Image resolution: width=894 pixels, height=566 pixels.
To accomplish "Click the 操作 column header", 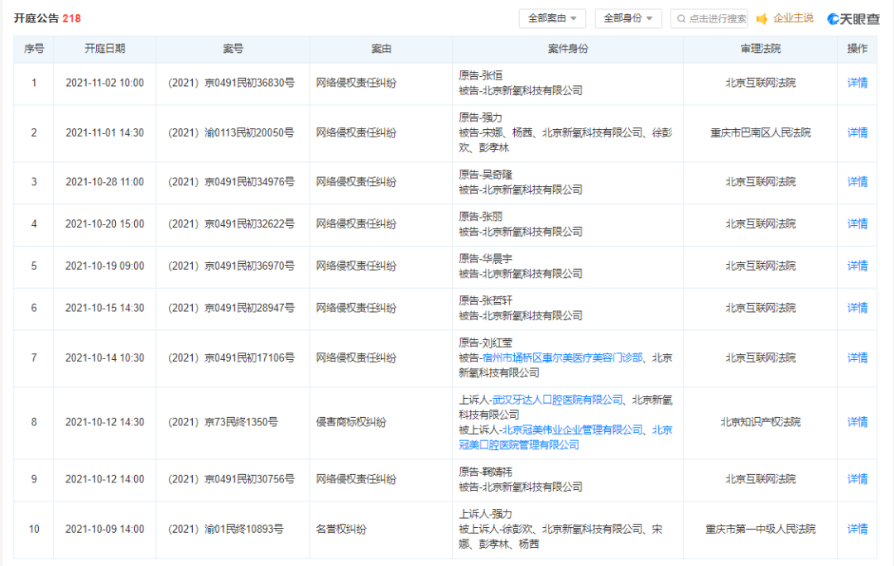I will (x=857, y=49).
